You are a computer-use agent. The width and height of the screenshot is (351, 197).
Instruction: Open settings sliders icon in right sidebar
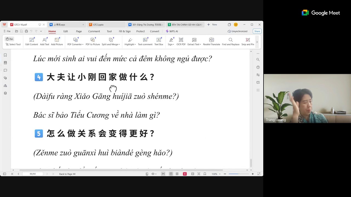click(x=258, y=75)
